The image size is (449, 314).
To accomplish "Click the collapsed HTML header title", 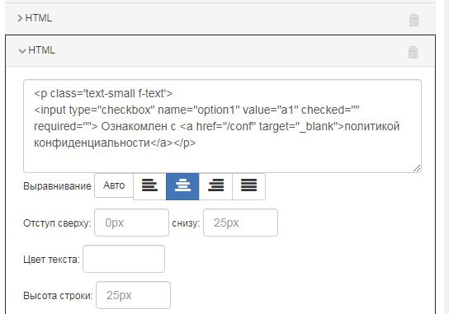I will (x=38, y=18).
